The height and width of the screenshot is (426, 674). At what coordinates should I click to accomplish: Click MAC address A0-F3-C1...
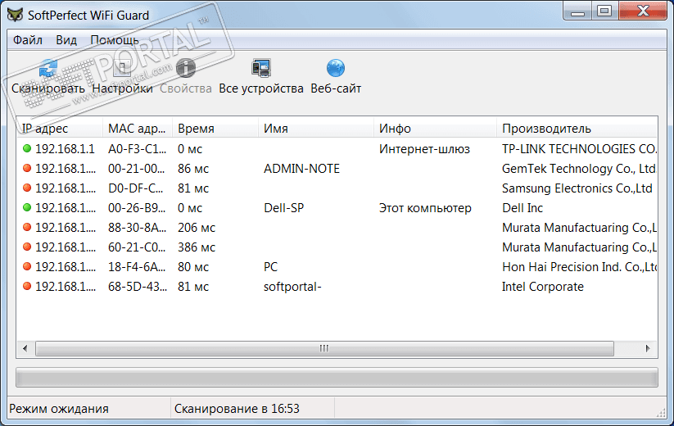(137, 149)
